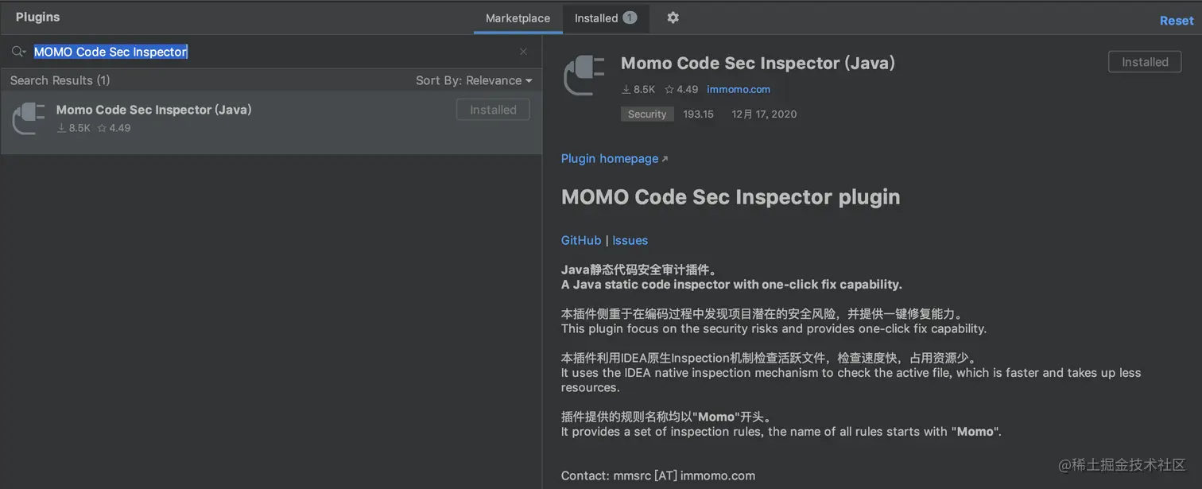Click the download count icon near 8.5K
The image size is (1202, 489).
click(x=625, y=89)
